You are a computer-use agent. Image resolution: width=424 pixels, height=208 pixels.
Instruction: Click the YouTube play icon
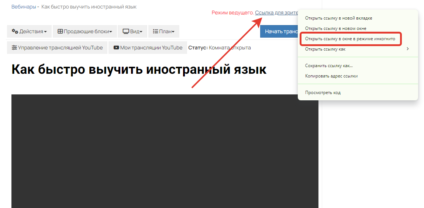[116, 48]
